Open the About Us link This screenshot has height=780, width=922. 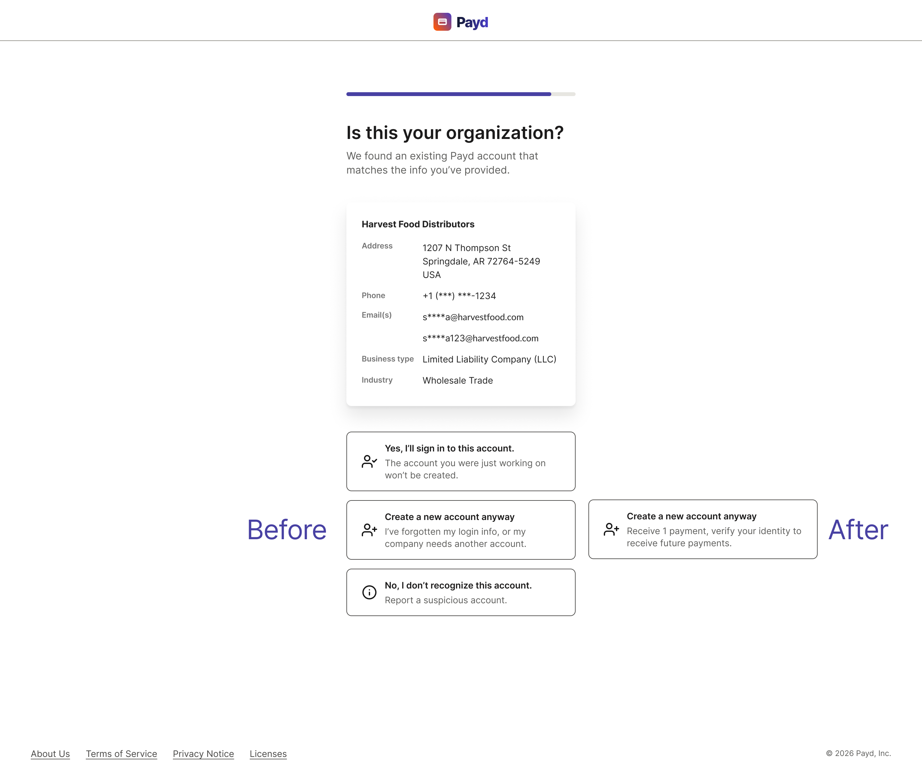pos(50,753)
